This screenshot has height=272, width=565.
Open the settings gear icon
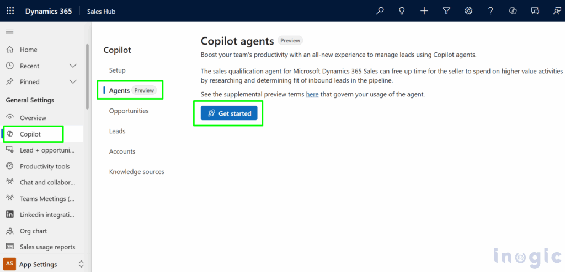coord(468,11)
